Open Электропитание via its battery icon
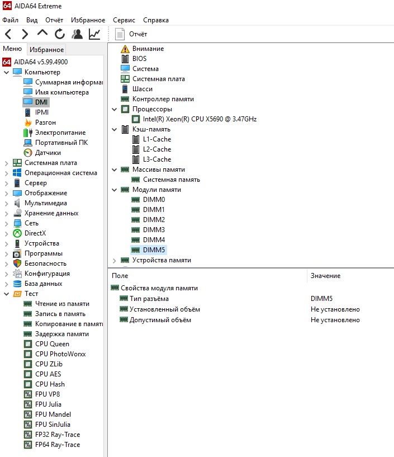This screenshot has width=394, height=457. [x=28, y=133]
